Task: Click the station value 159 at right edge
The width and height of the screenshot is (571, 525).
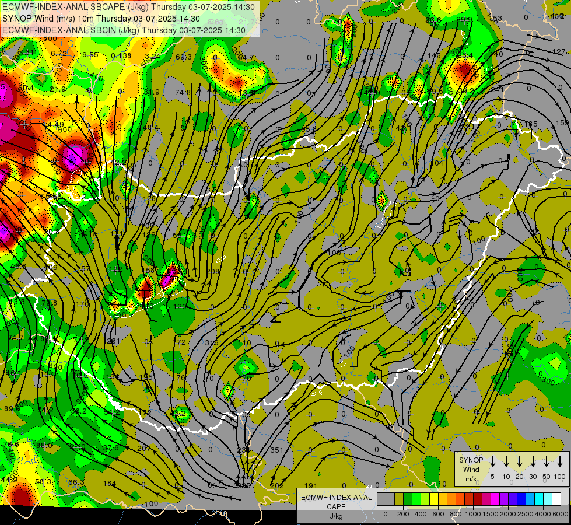Action: (563, 123)
